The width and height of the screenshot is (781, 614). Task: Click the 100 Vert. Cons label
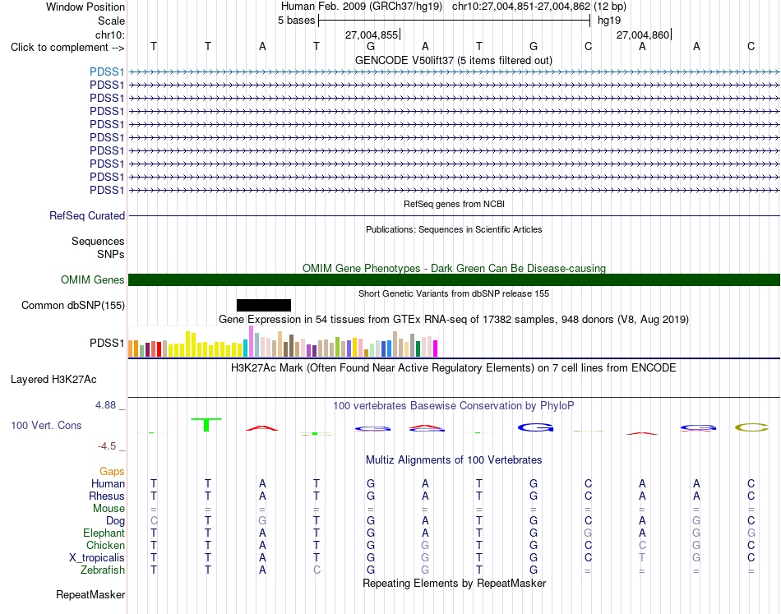coord(46,425)
